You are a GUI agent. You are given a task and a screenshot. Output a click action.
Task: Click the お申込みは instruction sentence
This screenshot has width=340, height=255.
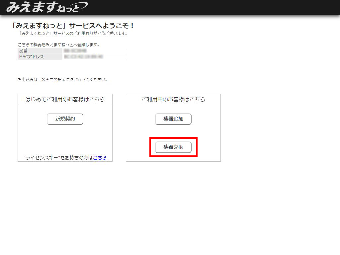(62, 80)
